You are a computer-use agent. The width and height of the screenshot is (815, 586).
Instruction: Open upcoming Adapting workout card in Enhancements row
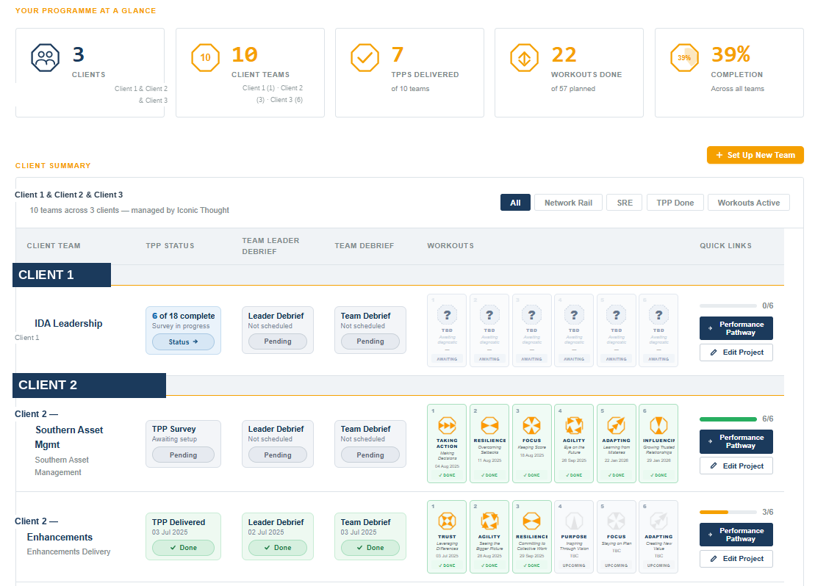pyautogui.click(x=658, y=537)
